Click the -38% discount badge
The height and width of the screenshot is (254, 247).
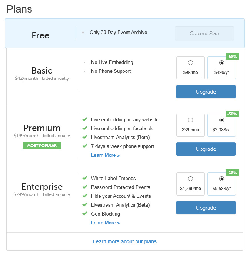tap(232, 173)
